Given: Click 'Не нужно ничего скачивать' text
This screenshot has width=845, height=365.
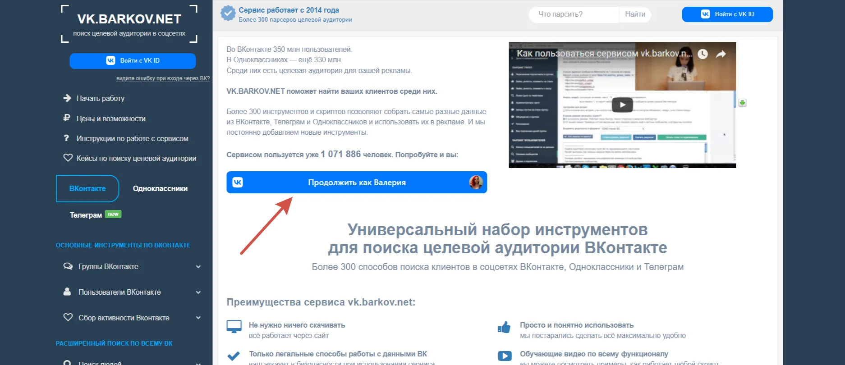Looking at the screenshot, I should pyautogui.click(x=297, y=325).
